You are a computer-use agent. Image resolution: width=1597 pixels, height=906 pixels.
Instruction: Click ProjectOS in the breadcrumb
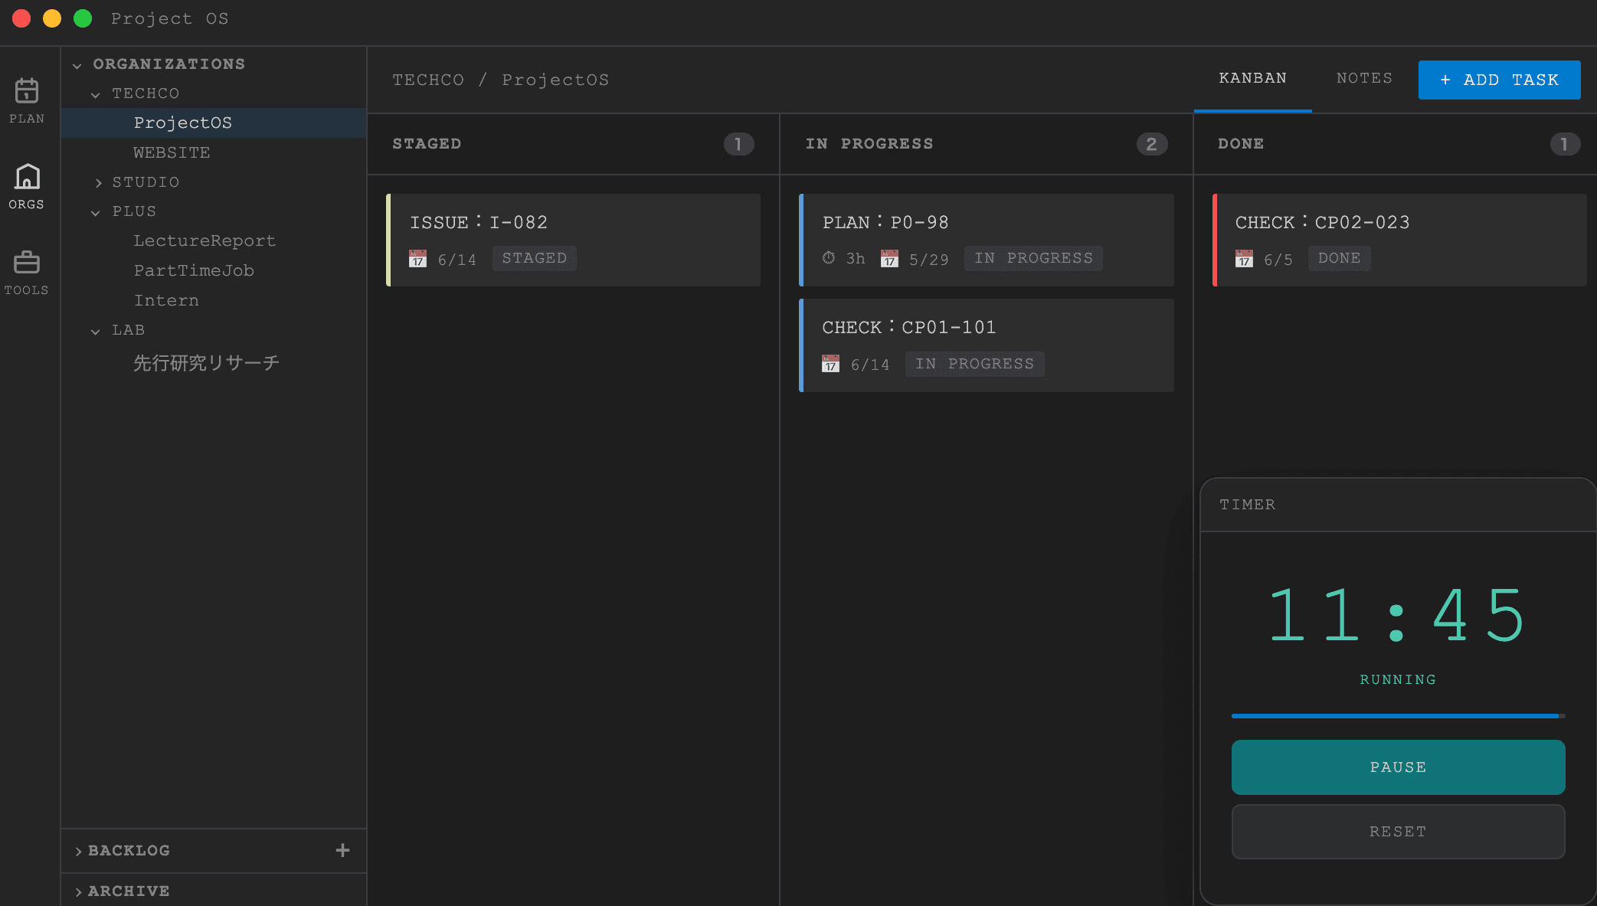click(555, 80)
